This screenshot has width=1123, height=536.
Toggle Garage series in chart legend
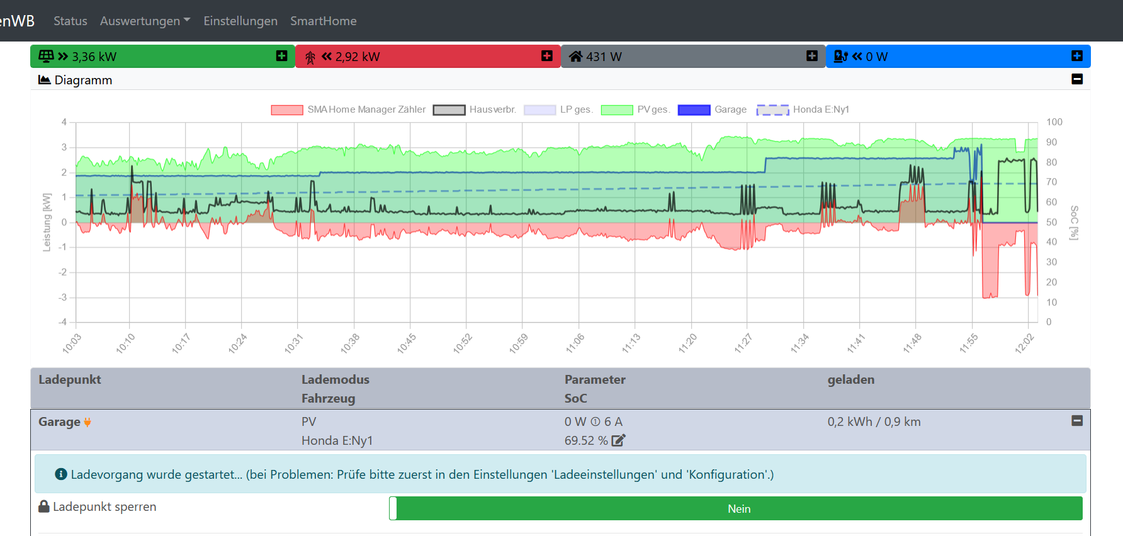pos(712,109)
